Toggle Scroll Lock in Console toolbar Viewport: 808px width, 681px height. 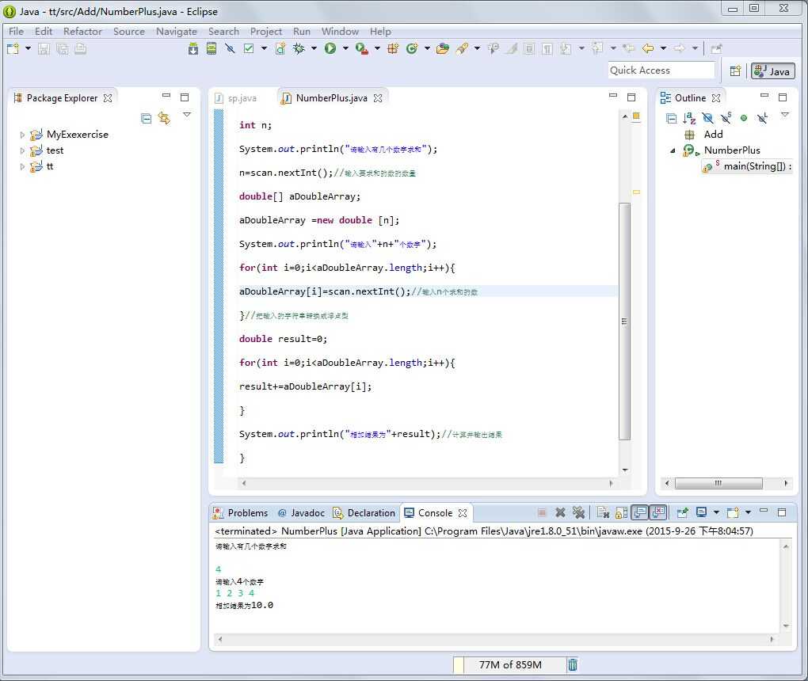pyautogui.click(x=622, y=512)
